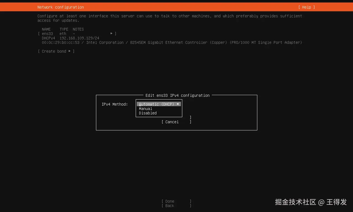The width and height of the screenshot is (353, 212).
Task: Click the Done button at bottom
Action: tap(176, 201)
